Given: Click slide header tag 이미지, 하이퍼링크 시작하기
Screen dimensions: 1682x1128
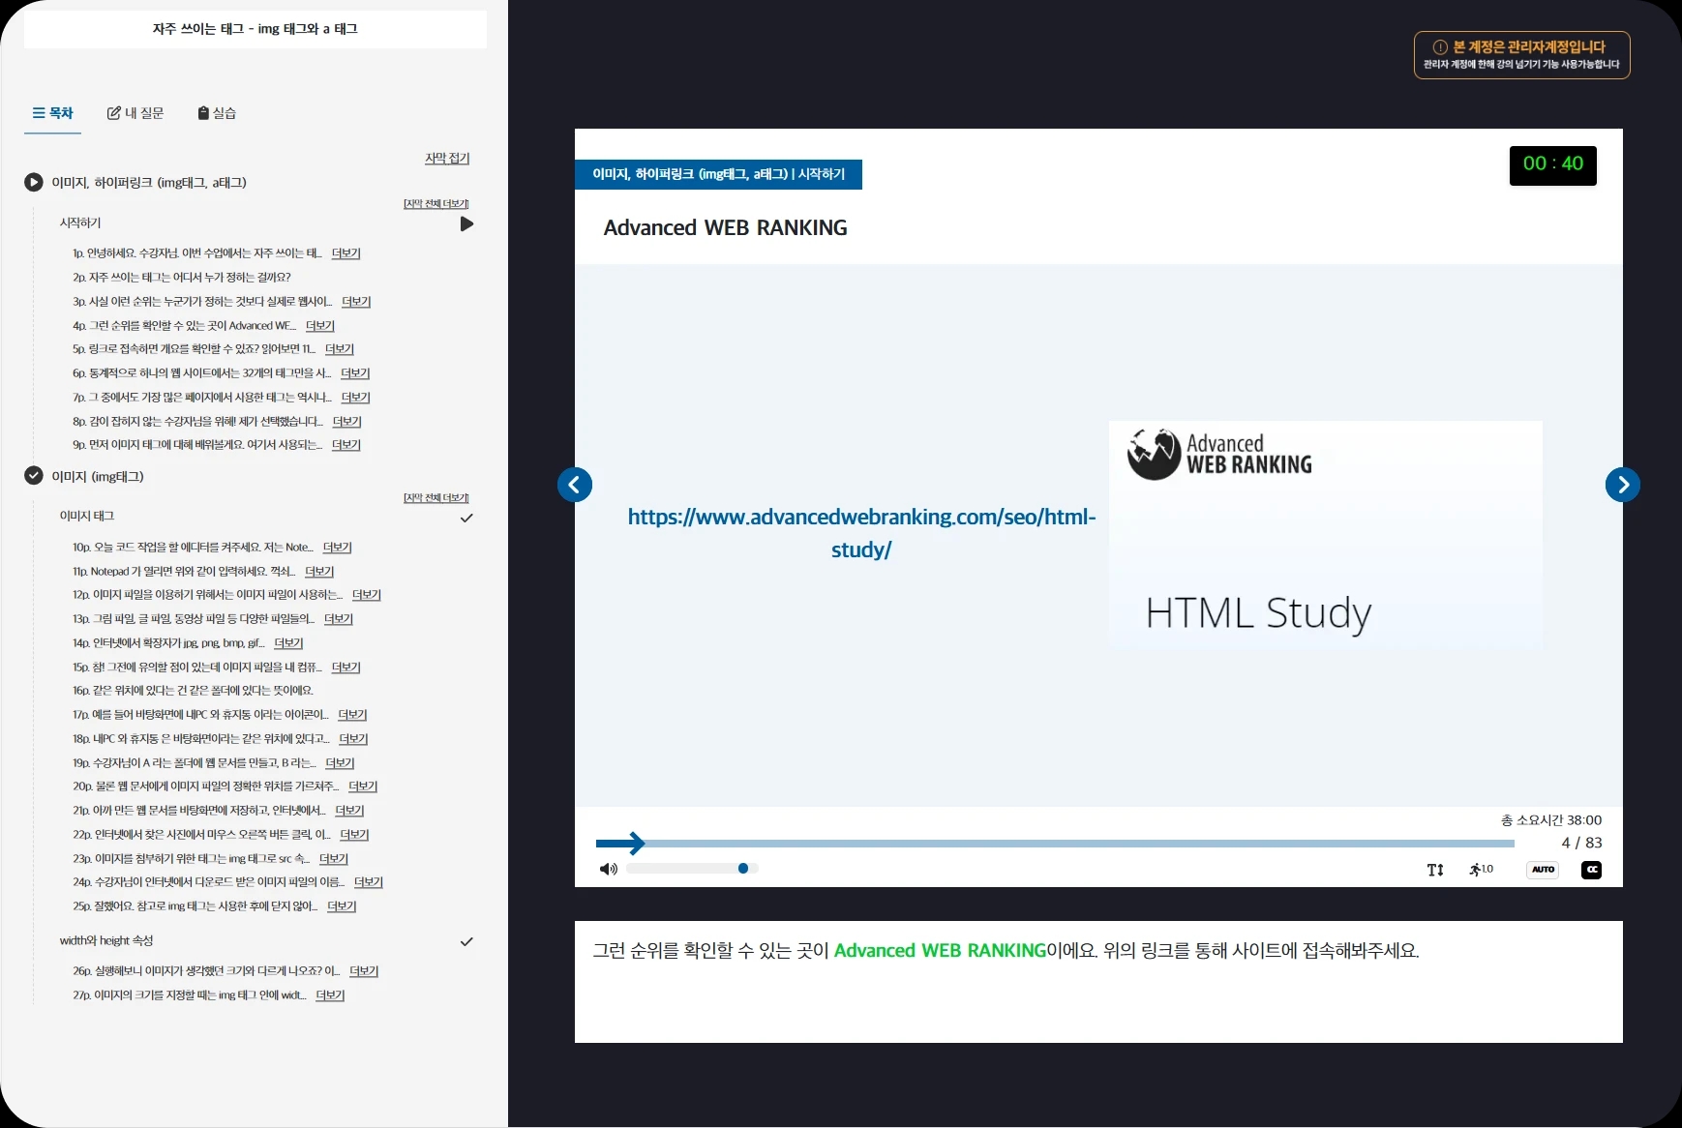Looking at the screenshot, I should 719,174.
